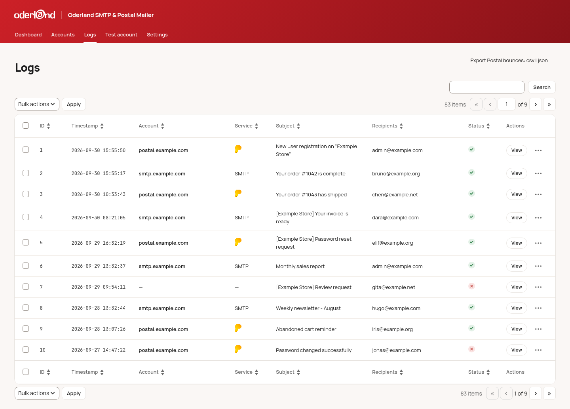
Task: Click the Oderland logo
Action: 35,15
